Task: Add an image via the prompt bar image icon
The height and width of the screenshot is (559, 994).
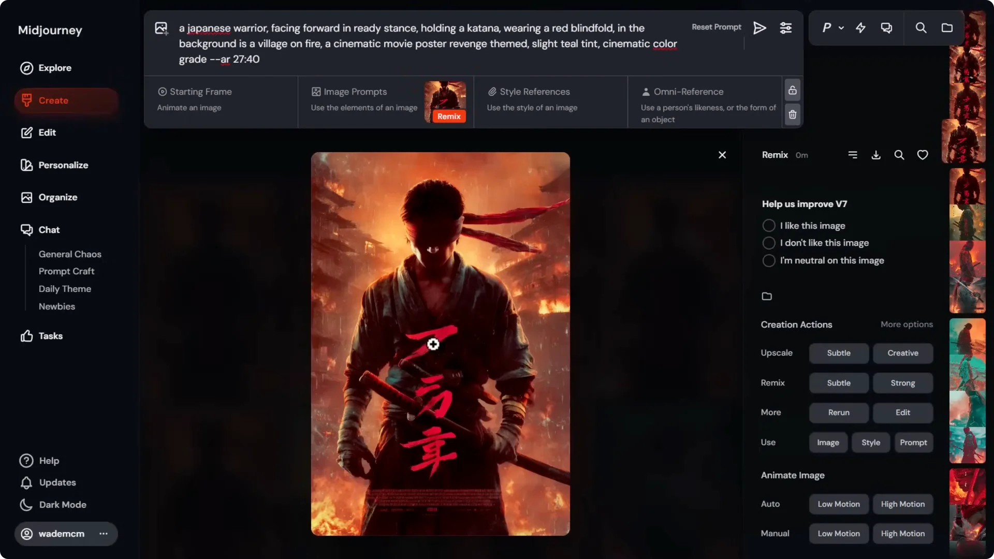Action: click(x=160, y=28)
